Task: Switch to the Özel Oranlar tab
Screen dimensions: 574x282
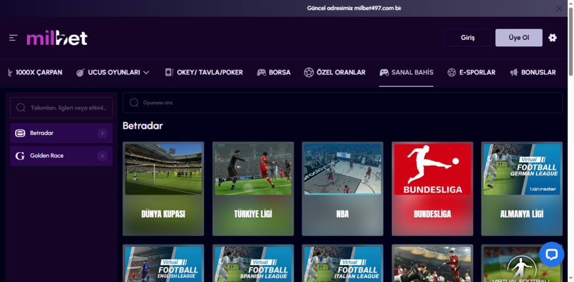Action: coord(335,72)
